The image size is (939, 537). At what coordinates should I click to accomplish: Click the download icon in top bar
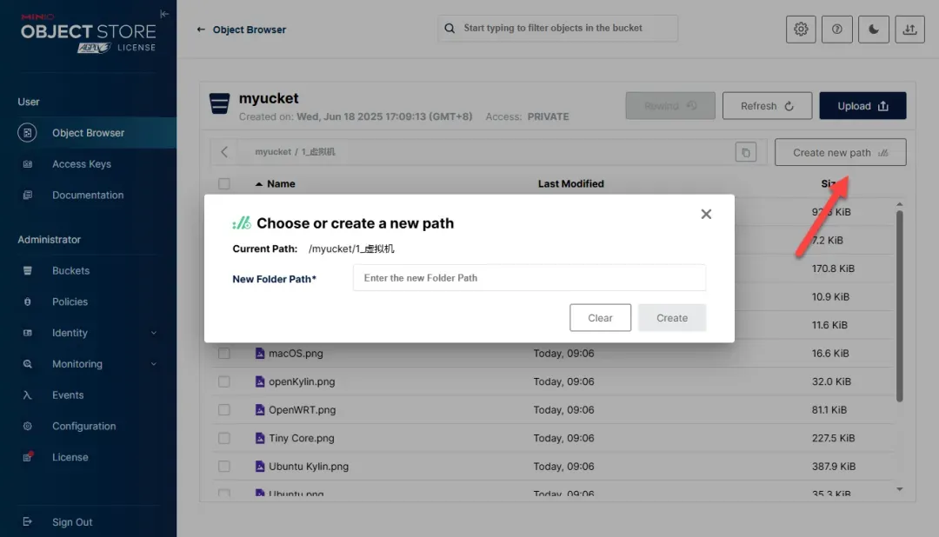click(909, 30)
